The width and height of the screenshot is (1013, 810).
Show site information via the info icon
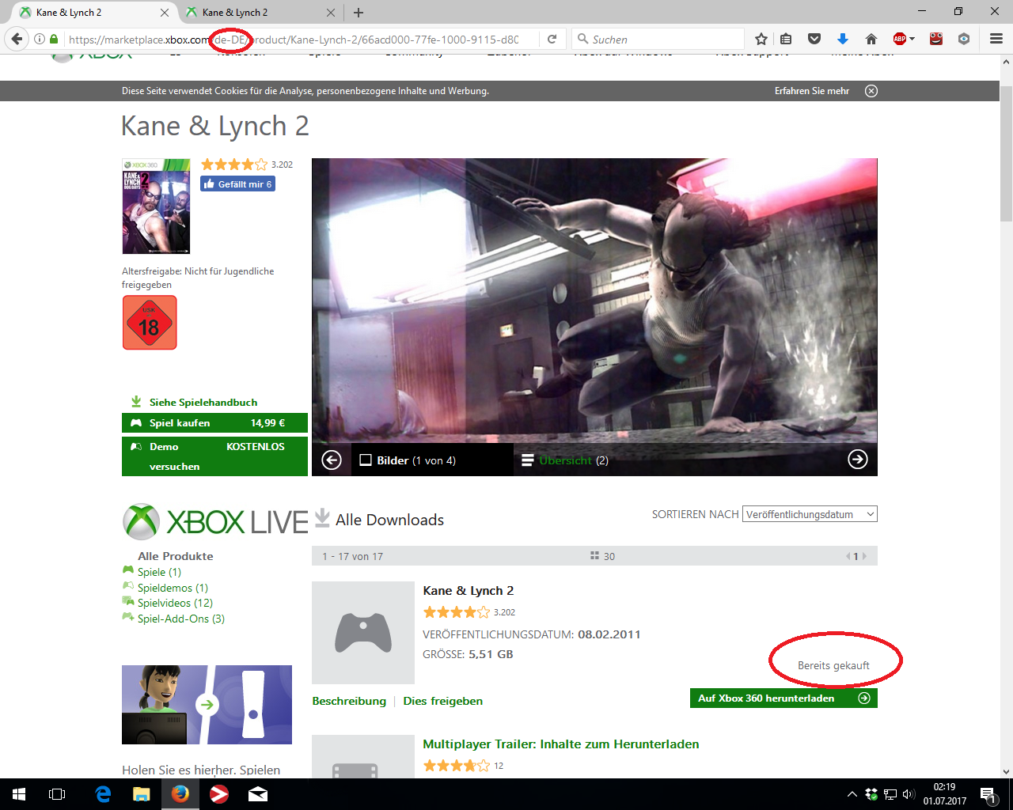pos(39,39)
